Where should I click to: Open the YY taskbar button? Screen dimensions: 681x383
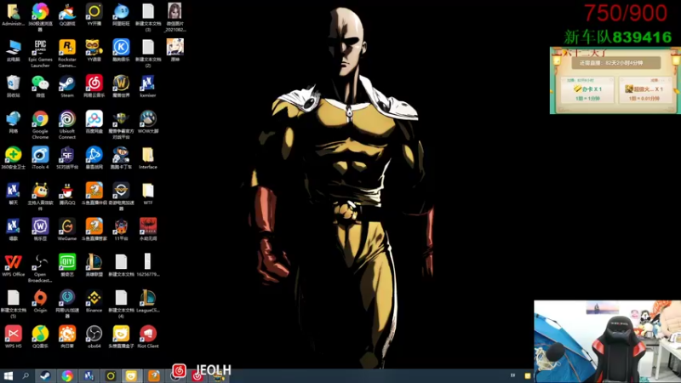coord(111,376)
